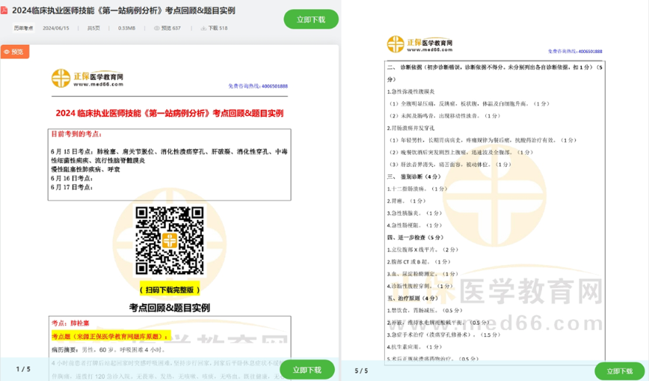
Task: Click the QR code on the cover page
Action: 169,241
